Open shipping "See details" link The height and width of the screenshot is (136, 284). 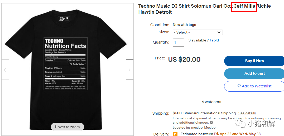(247, 113)
